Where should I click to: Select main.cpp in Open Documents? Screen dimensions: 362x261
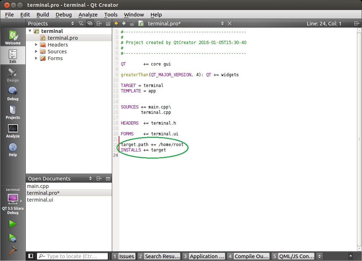[69, 186]
